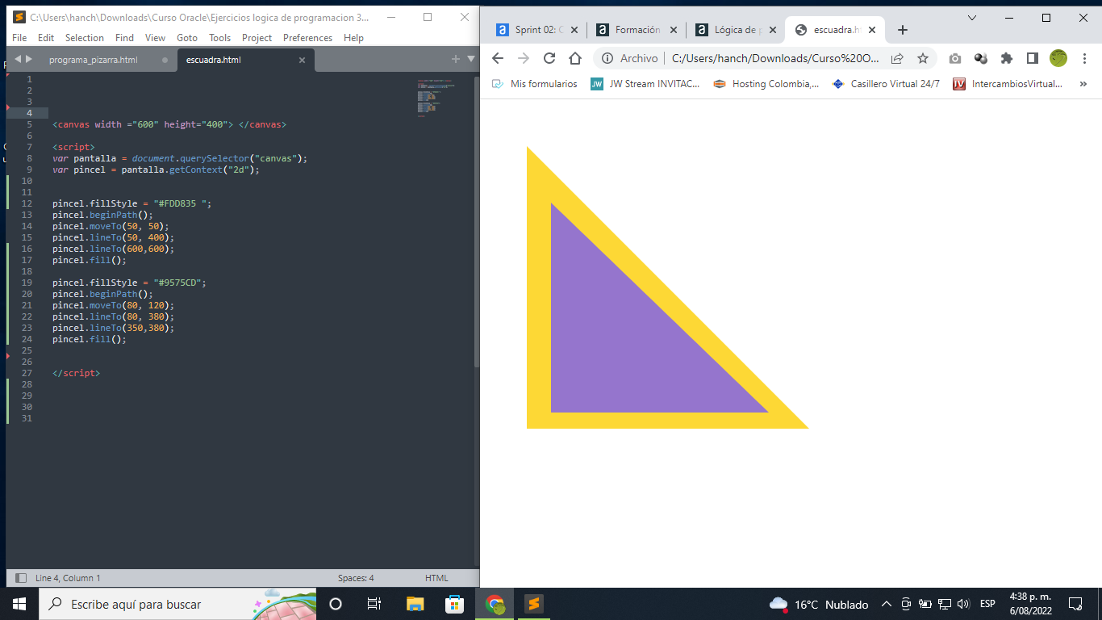Viewport: 1102px width, 620px height.
Task: Open Mis formularios bookmark
Action: point(535,84)
